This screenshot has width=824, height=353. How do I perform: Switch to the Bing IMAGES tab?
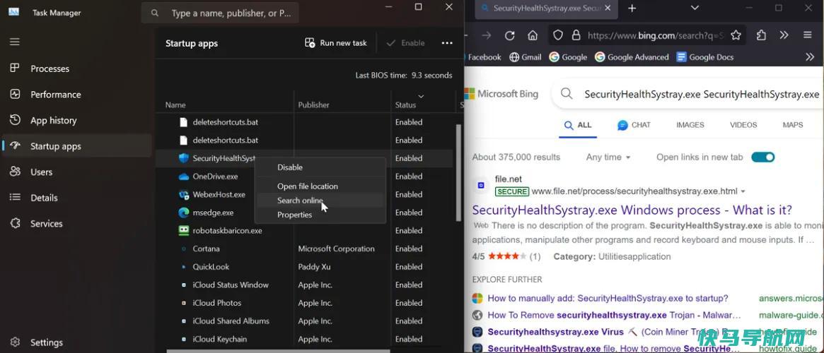pos(690,125)
